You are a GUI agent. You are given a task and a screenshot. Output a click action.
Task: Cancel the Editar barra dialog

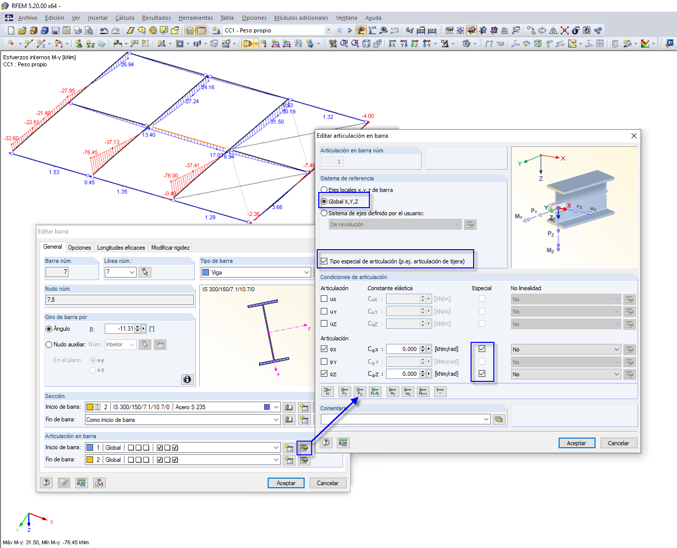point(328,483)
